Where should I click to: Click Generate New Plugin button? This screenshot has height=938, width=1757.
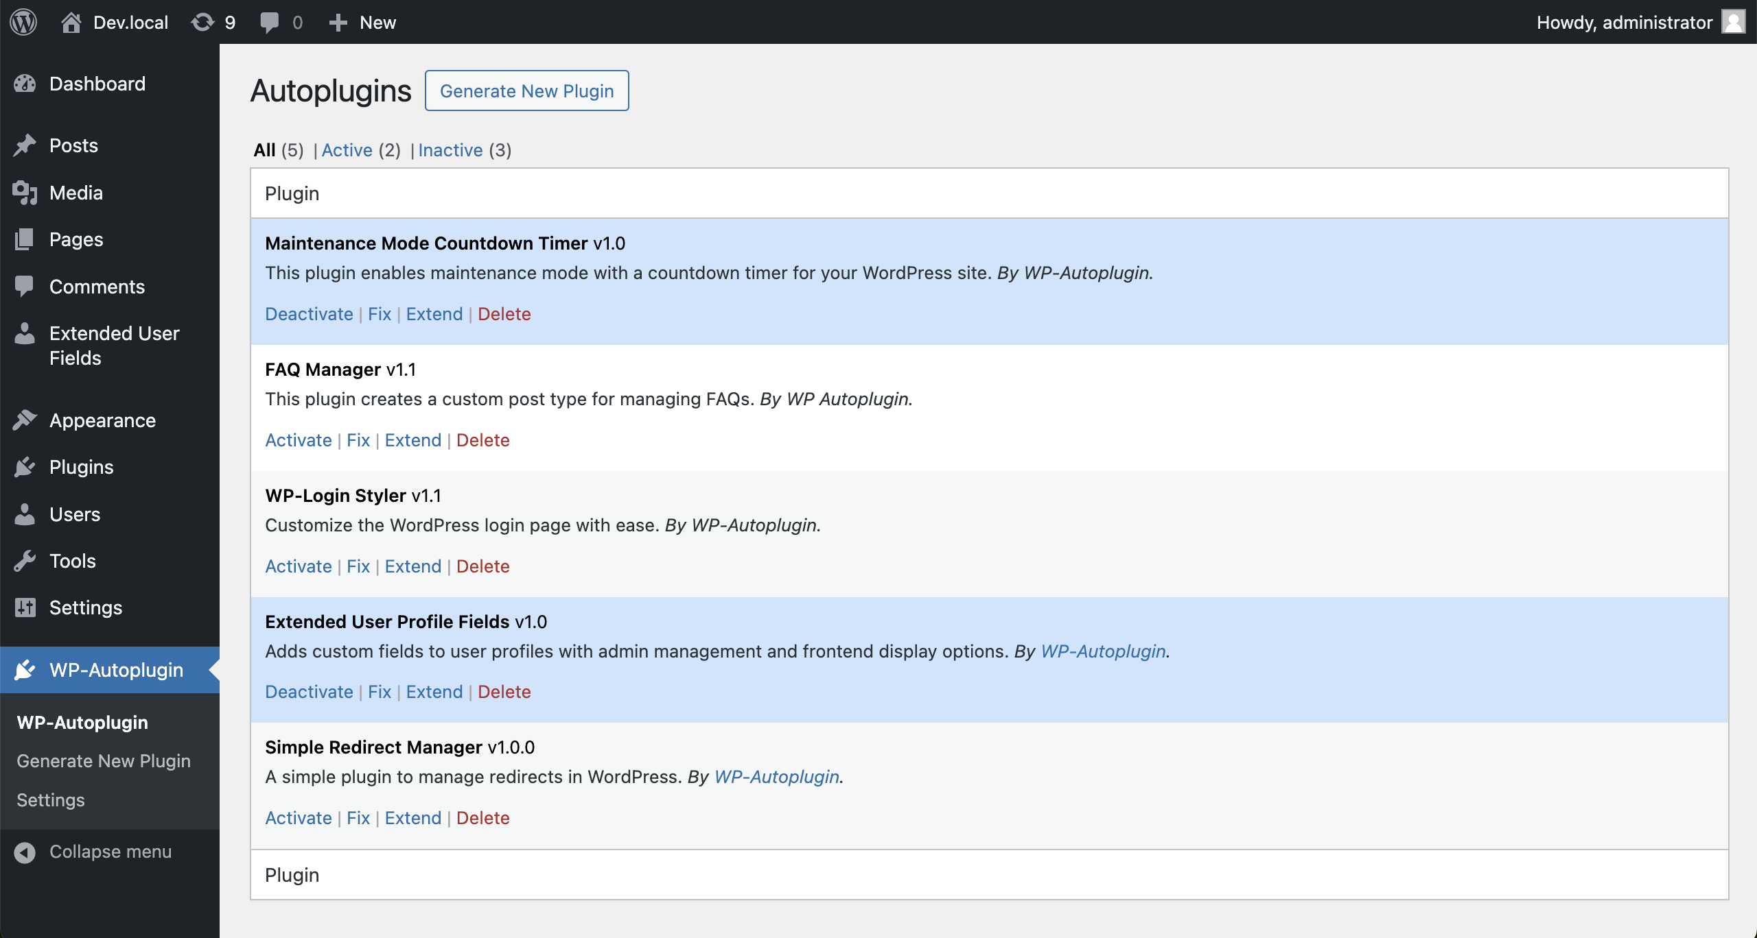(526, 91)
